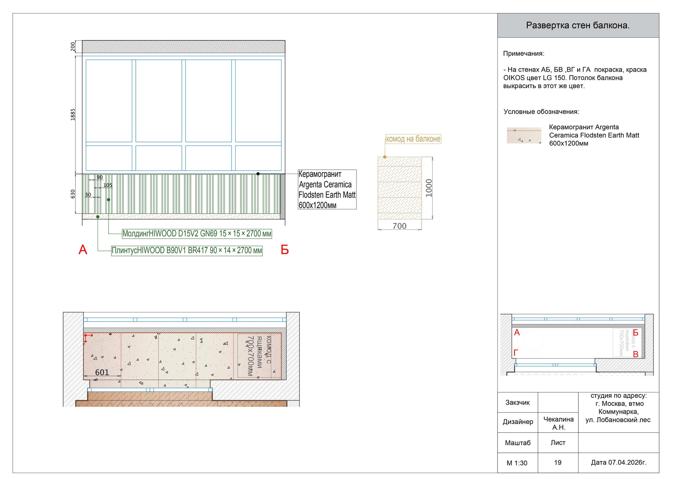Click the Керамогранит Argenta Ceramica callout box

click(327, 190)
